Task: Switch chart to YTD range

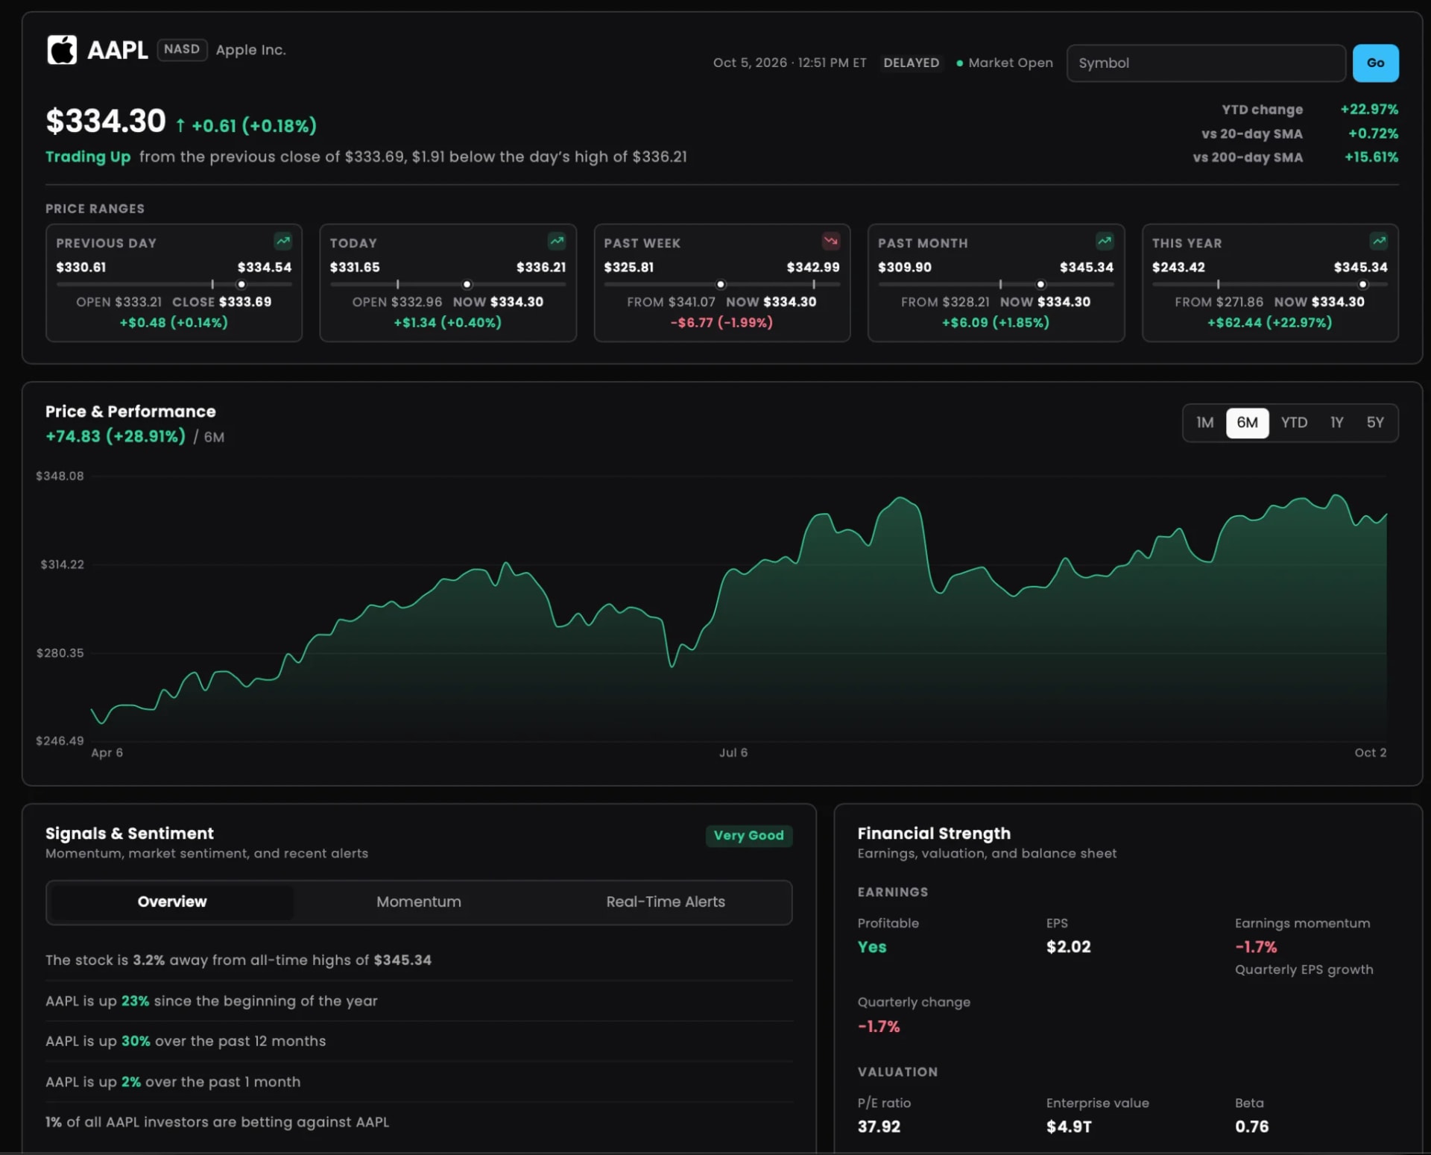Action: (x=1294, y=423)
